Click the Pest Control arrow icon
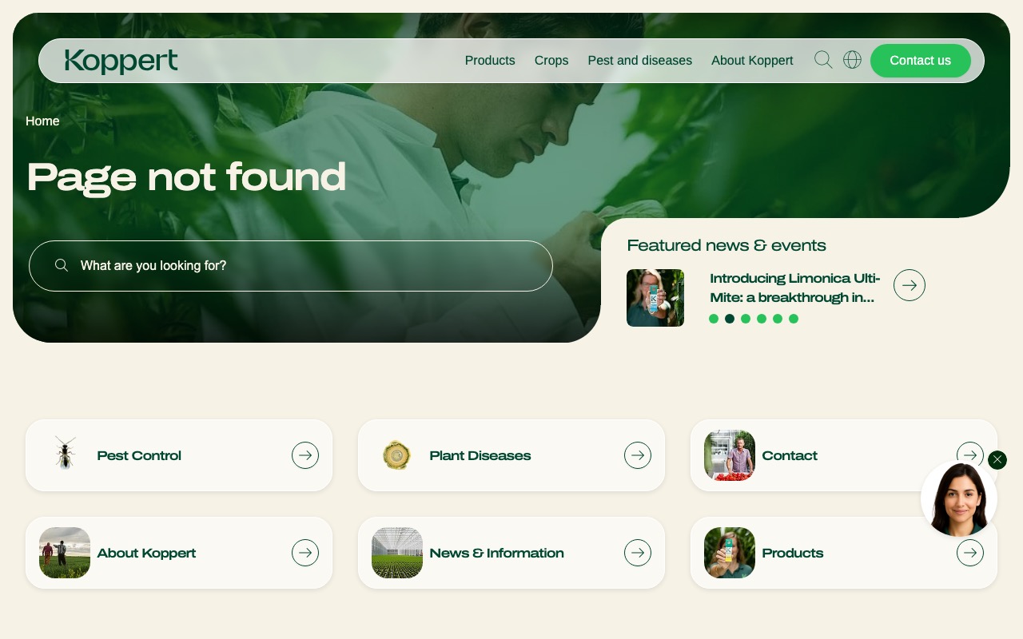Viewport: 1023px width, 639px height. (x=305, y=455)
